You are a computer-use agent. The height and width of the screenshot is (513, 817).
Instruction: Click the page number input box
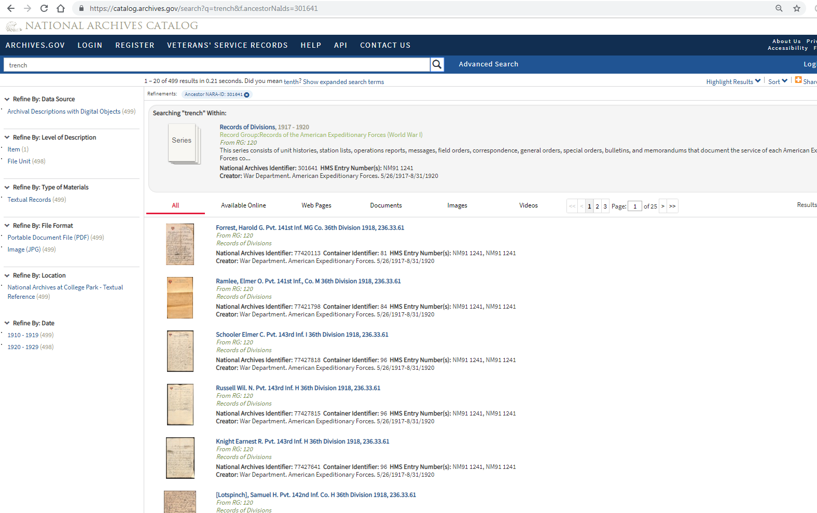(635, 206)
